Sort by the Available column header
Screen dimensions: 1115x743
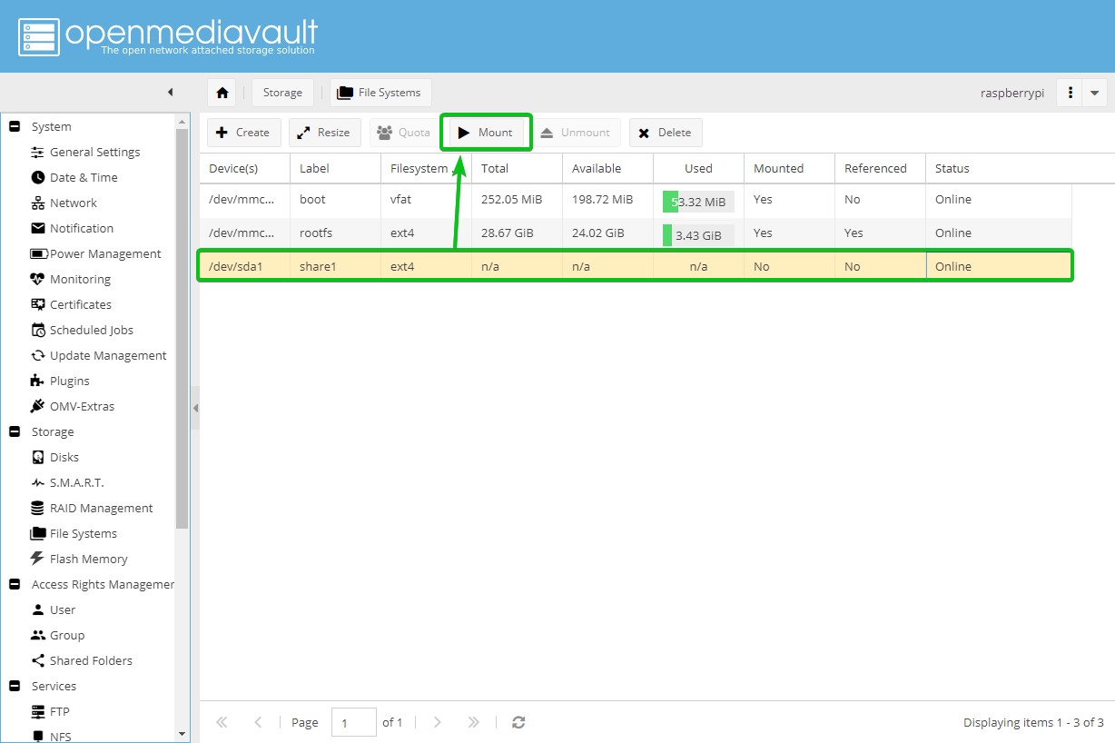[607, 169]
